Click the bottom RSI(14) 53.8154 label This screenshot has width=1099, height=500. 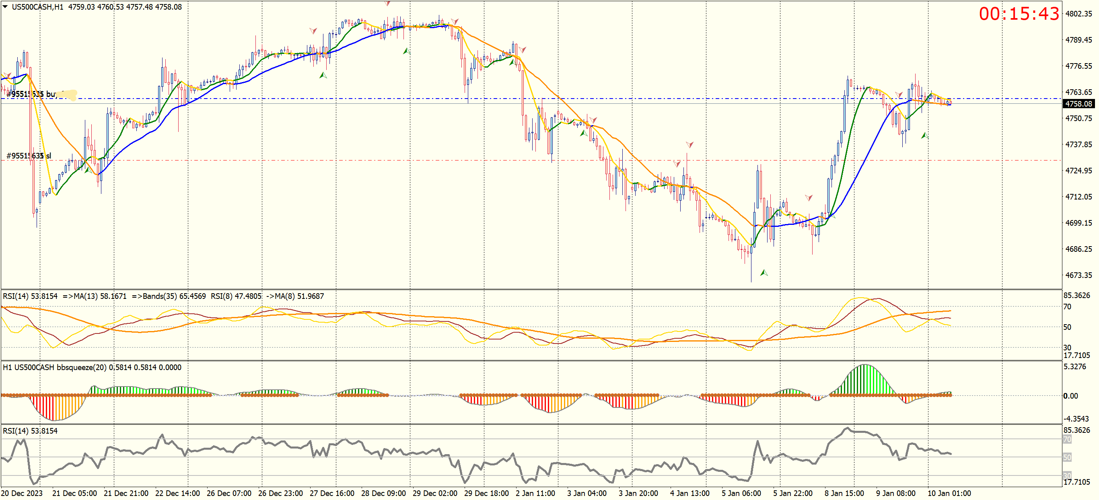pyautogui.click(x=30, y=431)
